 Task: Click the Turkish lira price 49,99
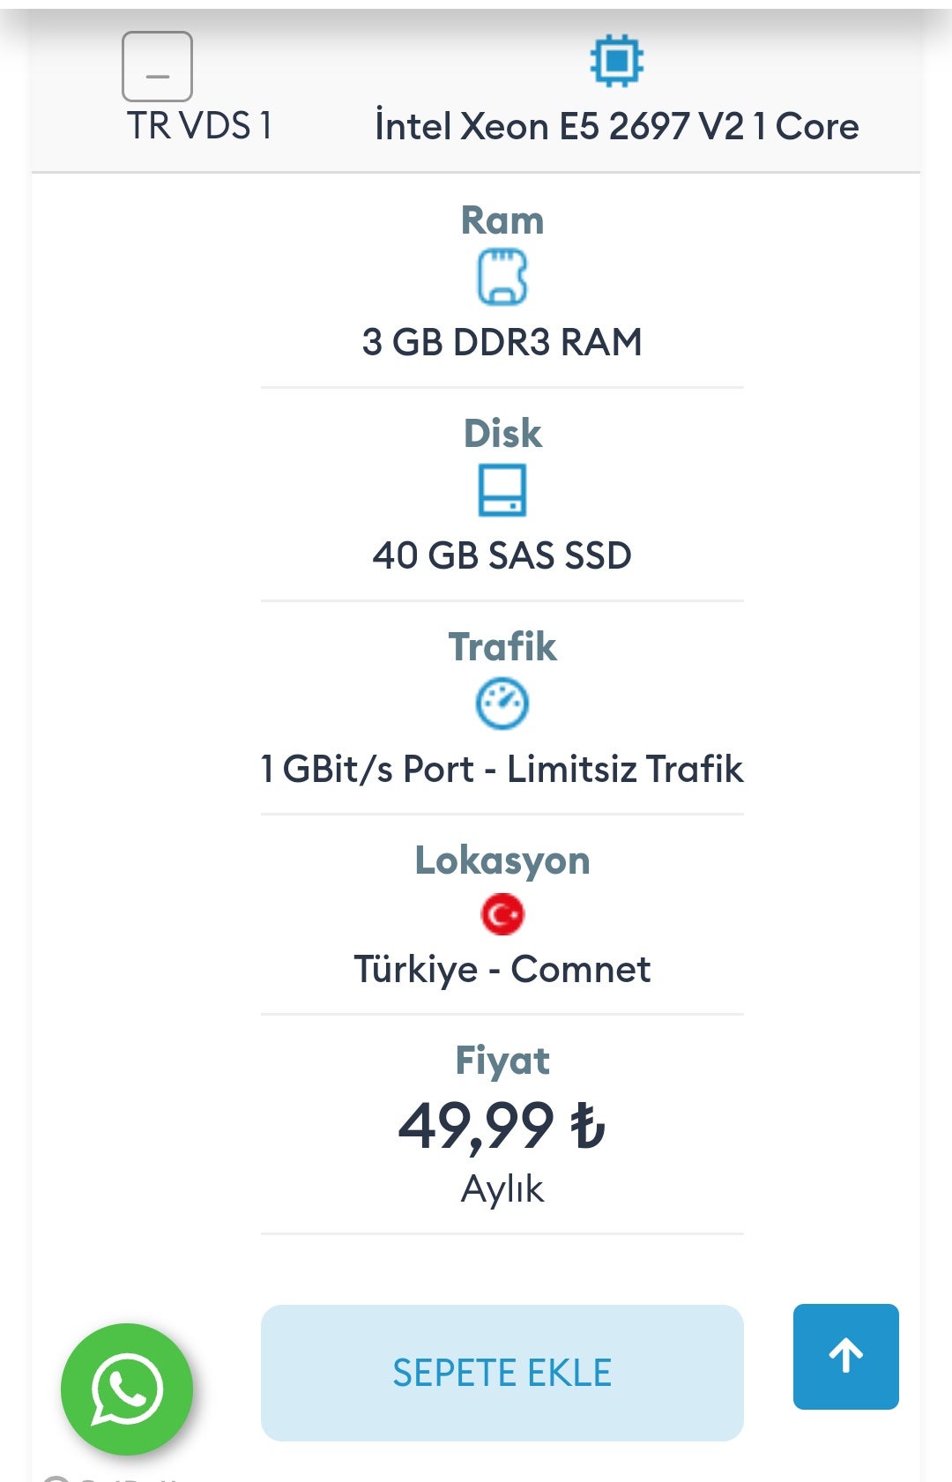[502, 1126]
